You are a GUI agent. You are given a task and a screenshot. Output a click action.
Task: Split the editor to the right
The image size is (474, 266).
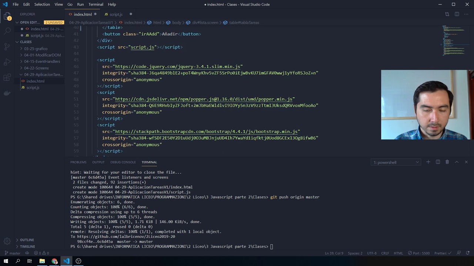click(457, 14)
